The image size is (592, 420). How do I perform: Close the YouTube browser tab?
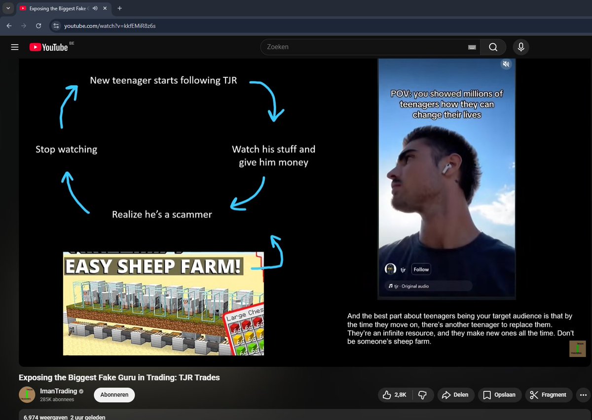(105, 8)
